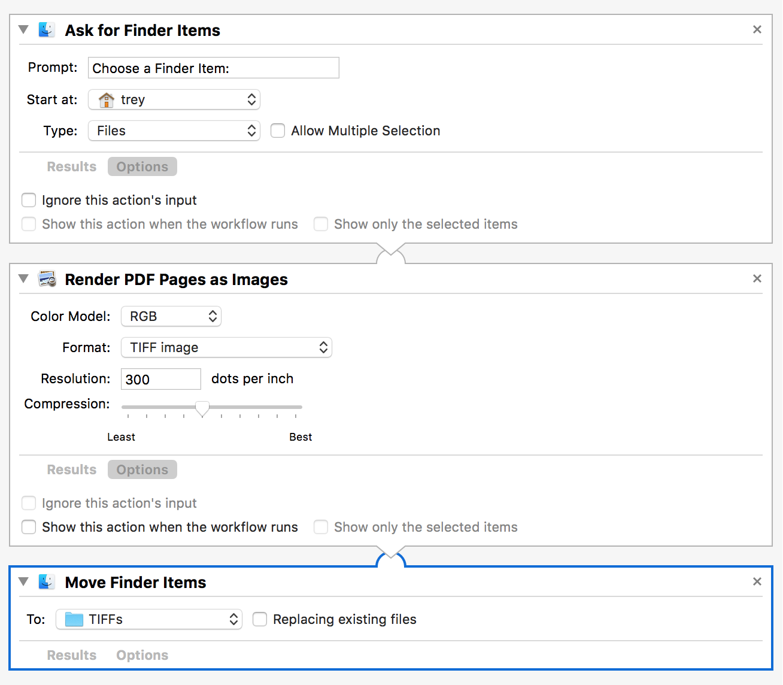
Task: Check Show this action when workflow runs for Render PDF
Action: (x=29, y=527)
